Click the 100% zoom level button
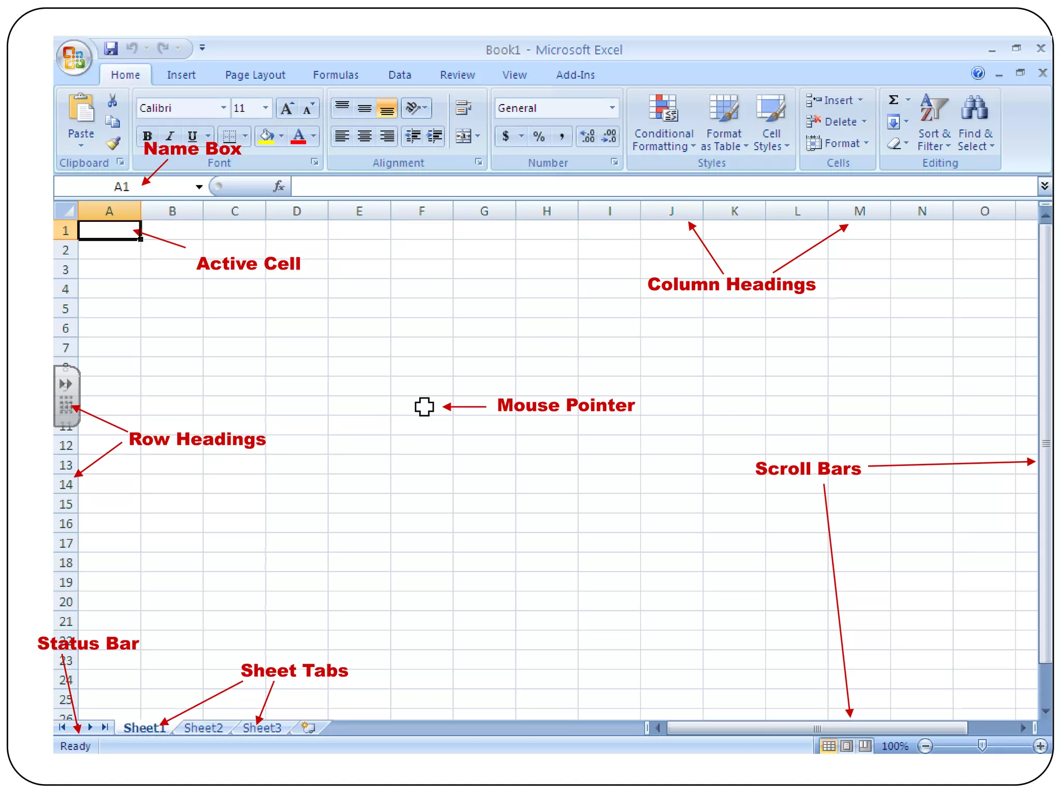 895,746
